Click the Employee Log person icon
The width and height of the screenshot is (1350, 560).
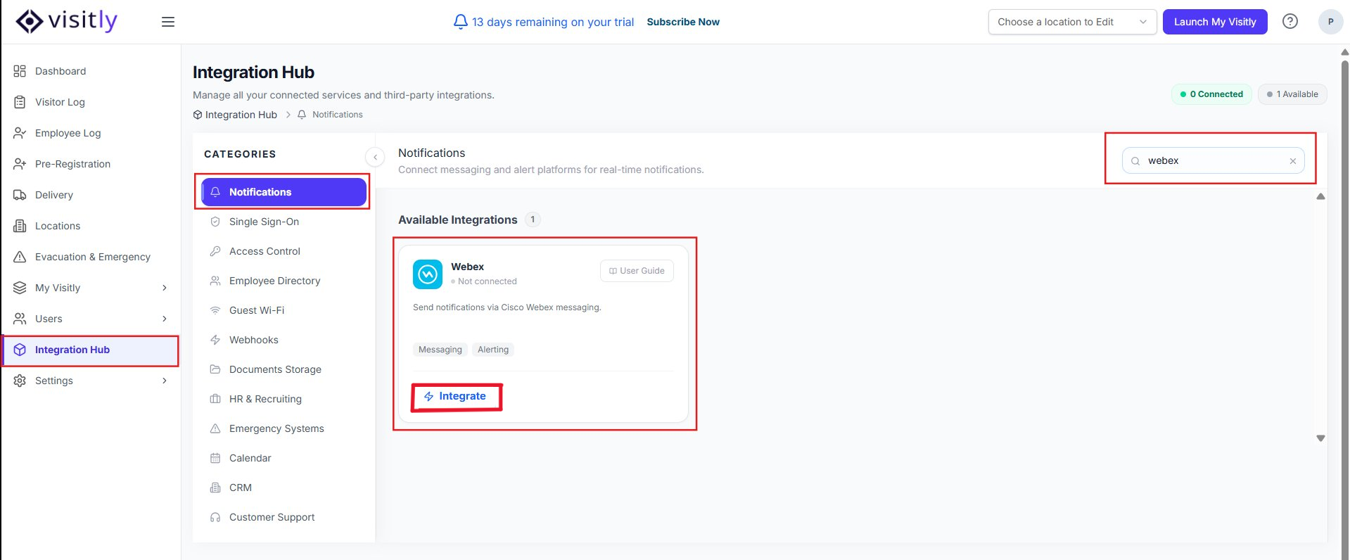coord(20,133)
